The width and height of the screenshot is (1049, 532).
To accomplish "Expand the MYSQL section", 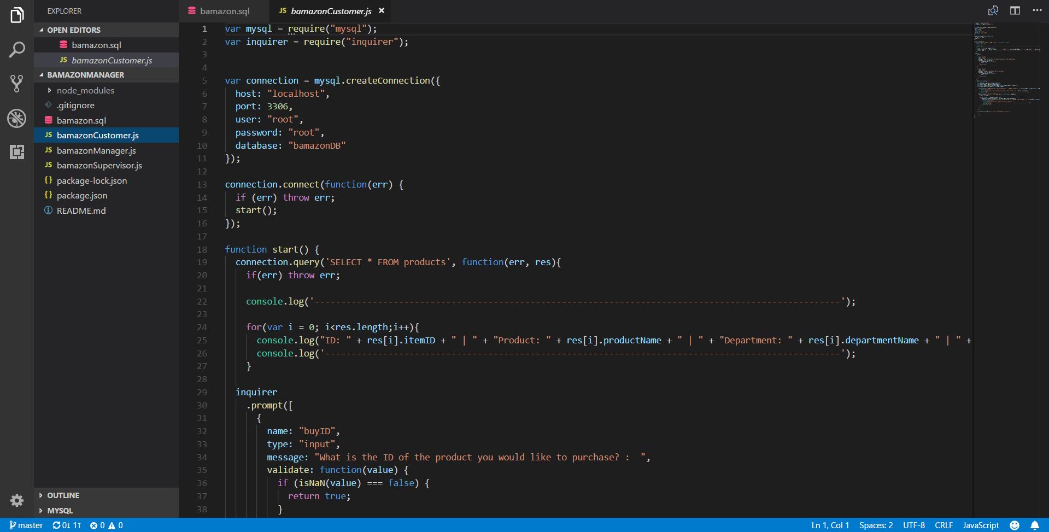I will click(x=60, y=511).
